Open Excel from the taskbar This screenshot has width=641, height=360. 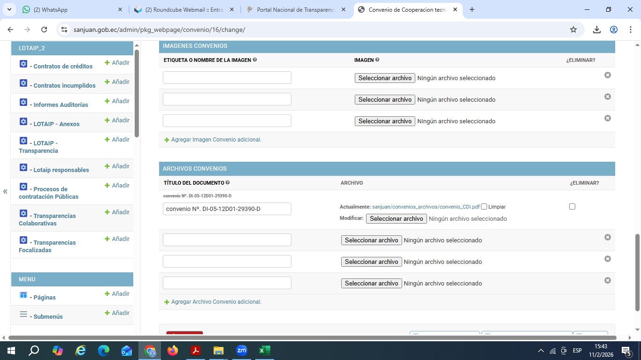(x=264, y=351)
